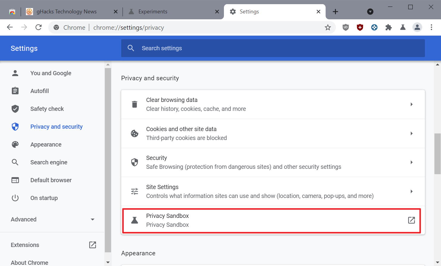The height and width of the screenshot is (266, 441).
Task: Click the Security shield icon
Action: [135, 162]
